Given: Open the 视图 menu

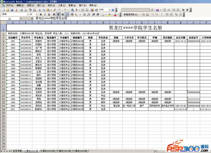Looking at the screenshot, I should click(30, 5).
